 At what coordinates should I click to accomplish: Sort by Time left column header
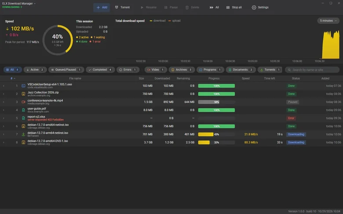pyautogui.click(x=269, y=78)
